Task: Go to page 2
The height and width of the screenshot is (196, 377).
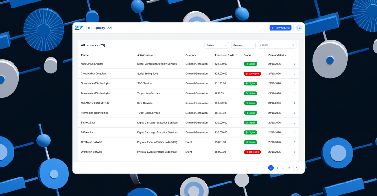Action: [x=277, y=168]
